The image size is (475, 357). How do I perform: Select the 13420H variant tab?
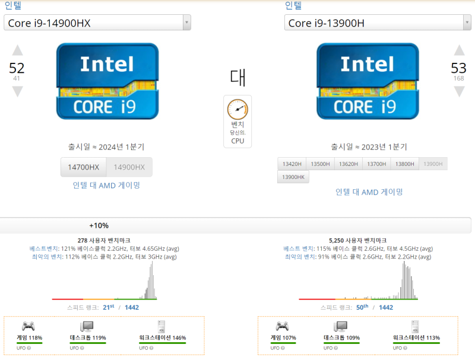coord(292,164)
